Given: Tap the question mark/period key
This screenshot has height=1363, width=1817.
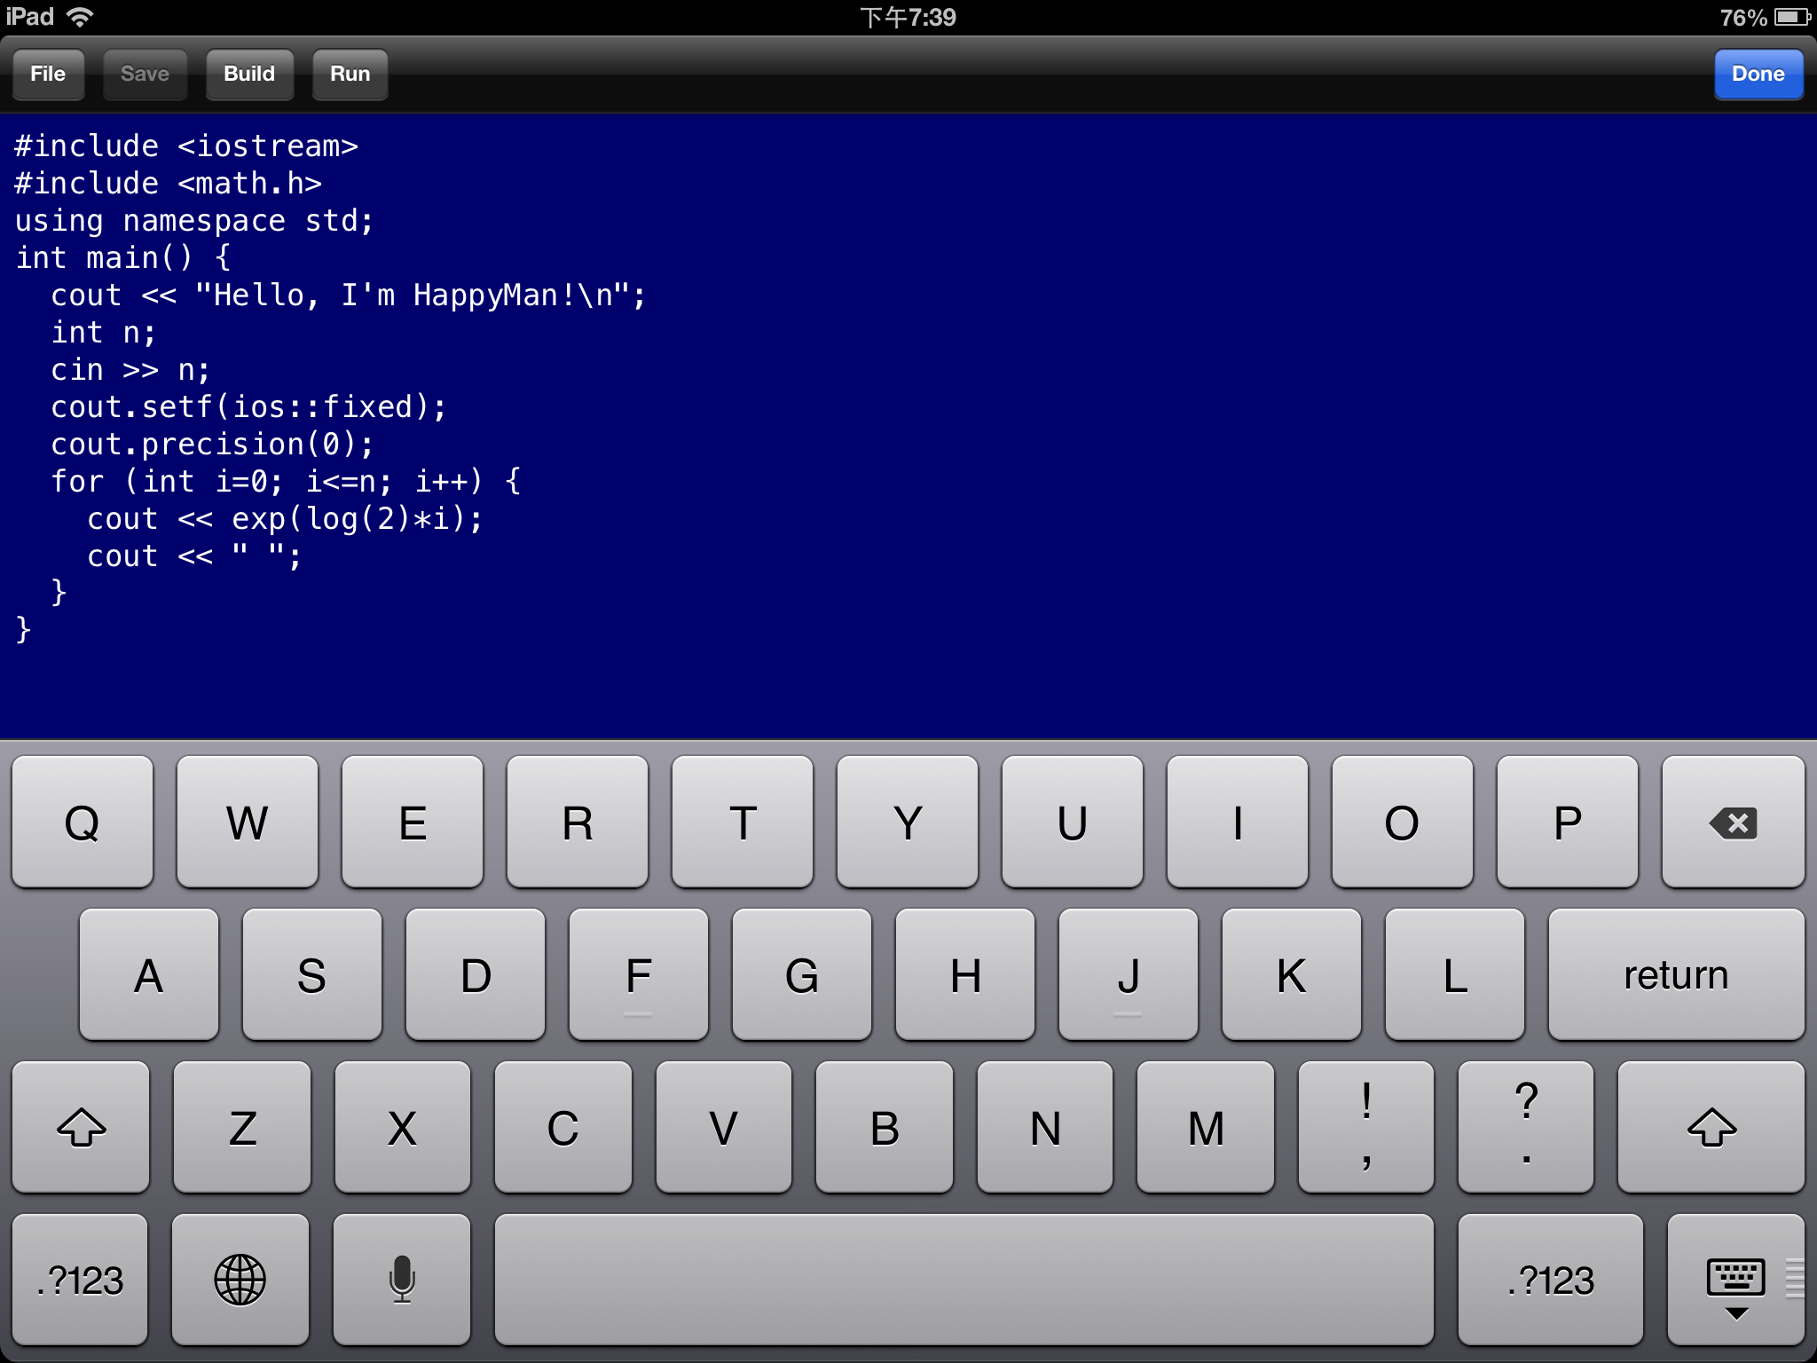Looking at the screenshot, I should (1525, 1128).
